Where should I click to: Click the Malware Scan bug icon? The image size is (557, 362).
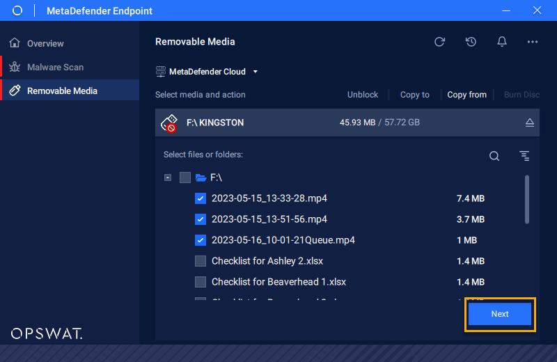point(15,67)
